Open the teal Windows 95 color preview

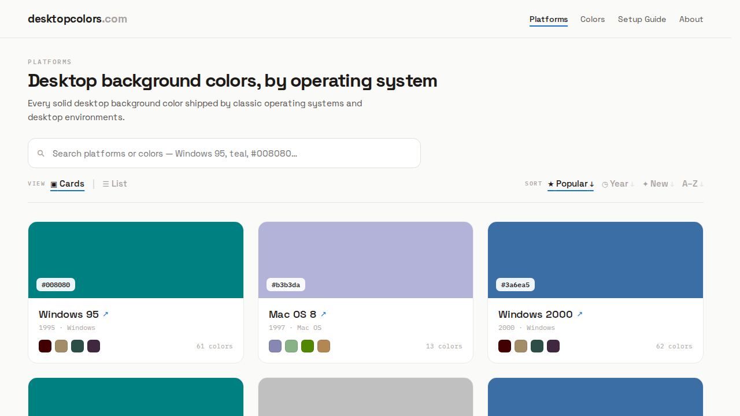tap(136, 260)
